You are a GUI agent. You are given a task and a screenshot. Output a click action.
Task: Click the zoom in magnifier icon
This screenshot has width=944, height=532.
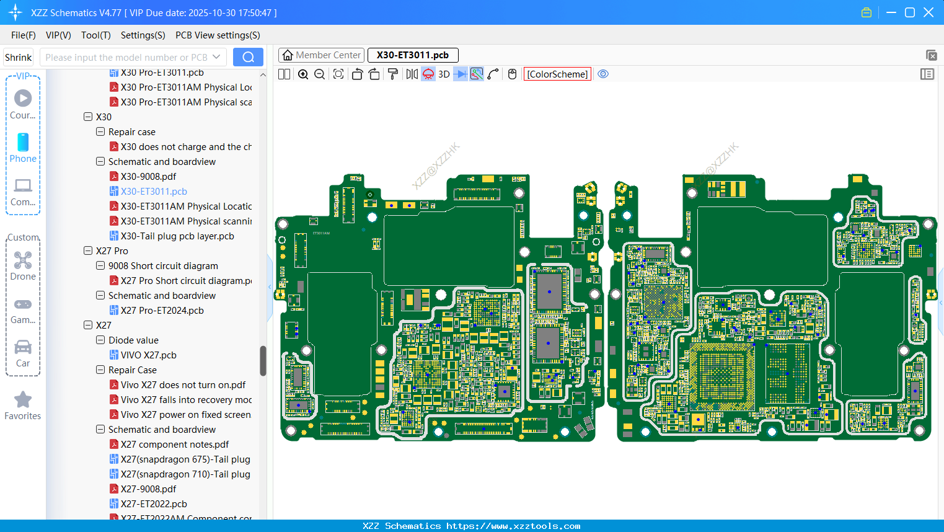pyautogui.click(x=303, y=74)
